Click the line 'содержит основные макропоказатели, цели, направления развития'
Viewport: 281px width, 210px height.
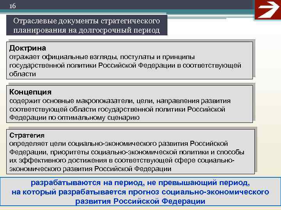point(120,101)
